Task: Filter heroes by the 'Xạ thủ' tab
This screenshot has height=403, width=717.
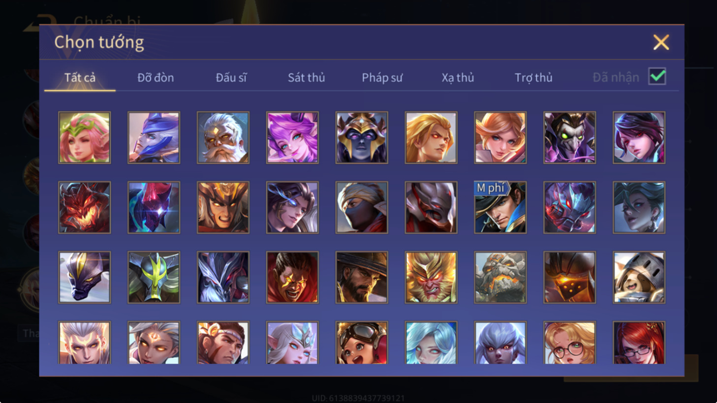Action: 458,78
